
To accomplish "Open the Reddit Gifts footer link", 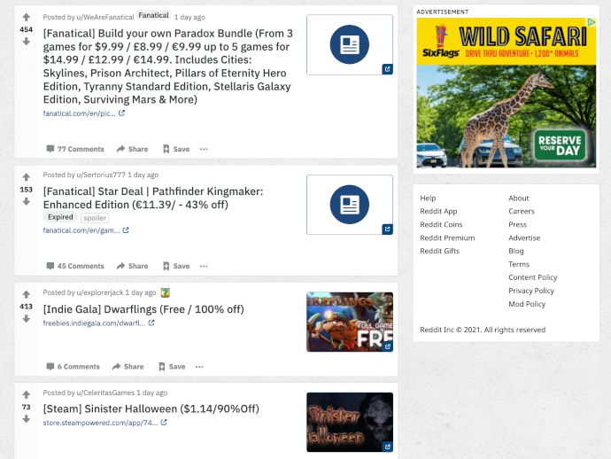I will tap(439, 251).
